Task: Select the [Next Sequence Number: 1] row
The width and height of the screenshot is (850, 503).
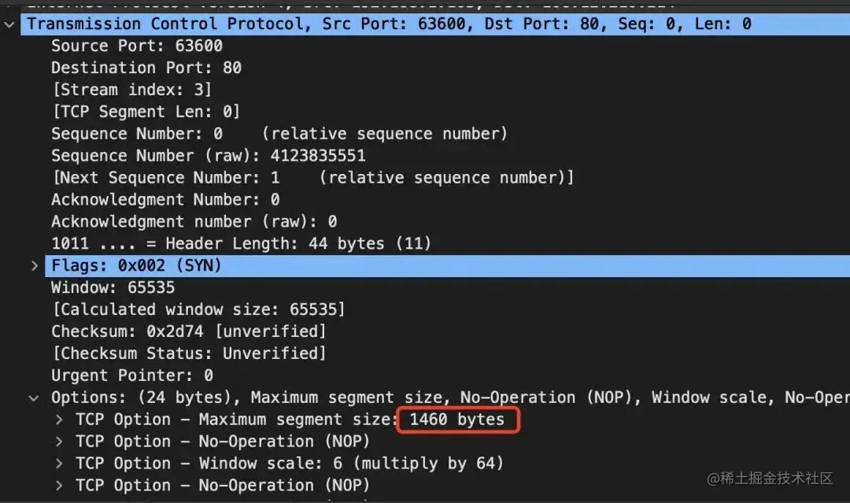Action: (x=312, y=178)
